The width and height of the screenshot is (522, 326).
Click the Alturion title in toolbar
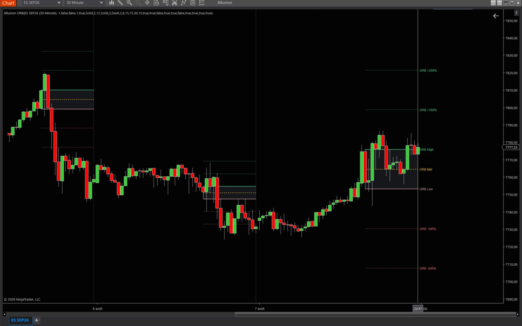point(225,3)
